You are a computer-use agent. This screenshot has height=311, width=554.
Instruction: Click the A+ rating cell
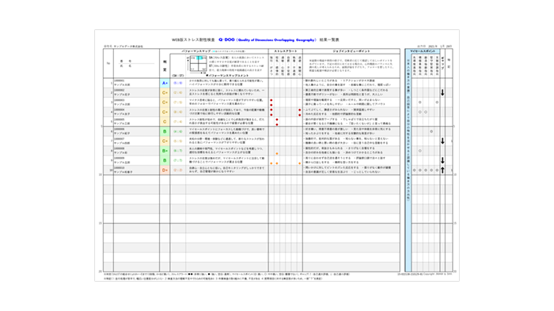pos(165,83)
